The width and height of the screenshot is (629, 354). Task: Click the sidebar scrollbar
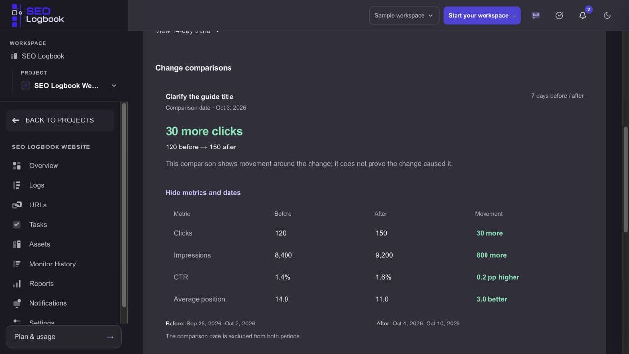coord(124,205)
